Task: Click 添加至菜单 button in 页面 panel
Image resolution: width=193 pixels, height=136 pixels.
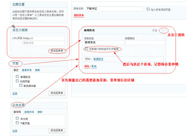Action: point(57,93)
